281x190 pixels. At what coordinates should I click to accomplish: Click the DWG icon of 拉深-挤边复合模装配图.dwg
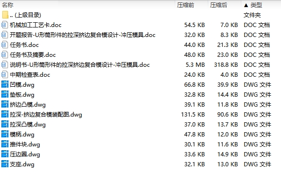pos(5,114)
